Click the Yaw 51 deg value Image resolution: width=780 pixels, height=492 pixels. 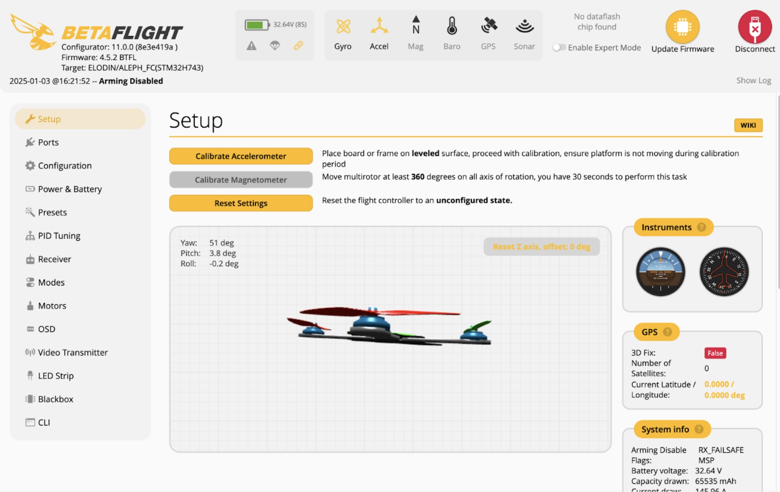tap(222, 243)
